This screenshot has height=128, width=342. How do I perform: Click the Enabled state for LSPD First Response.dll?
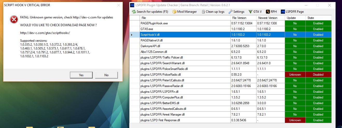point(318,120)
